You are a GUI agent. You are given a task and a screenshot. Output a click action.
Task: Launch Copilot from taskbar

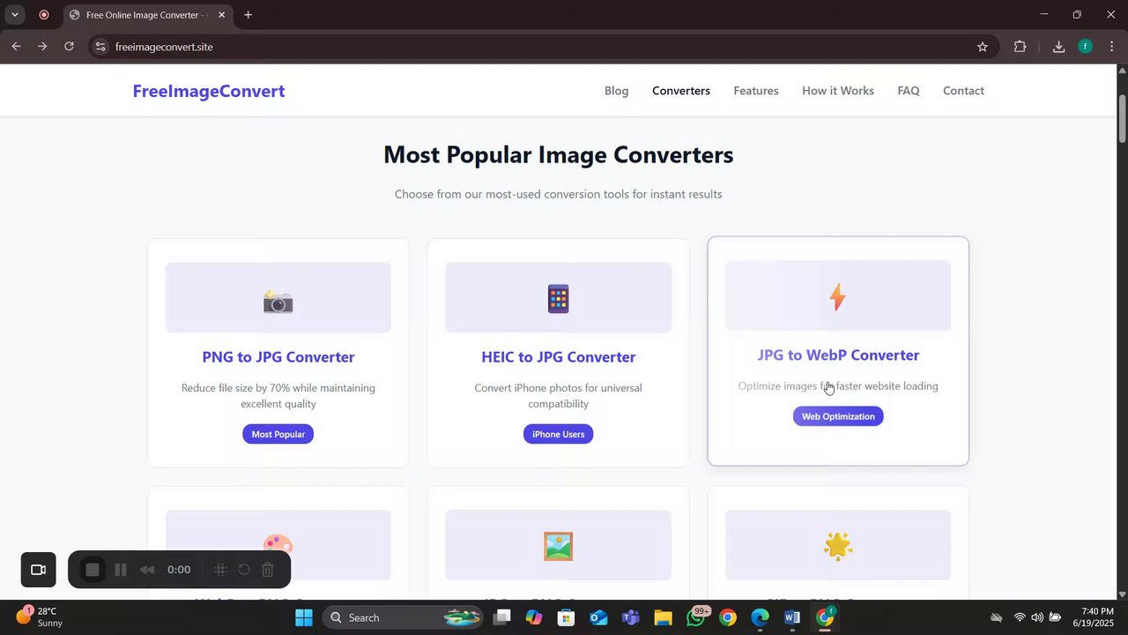(x=534, y=617)
